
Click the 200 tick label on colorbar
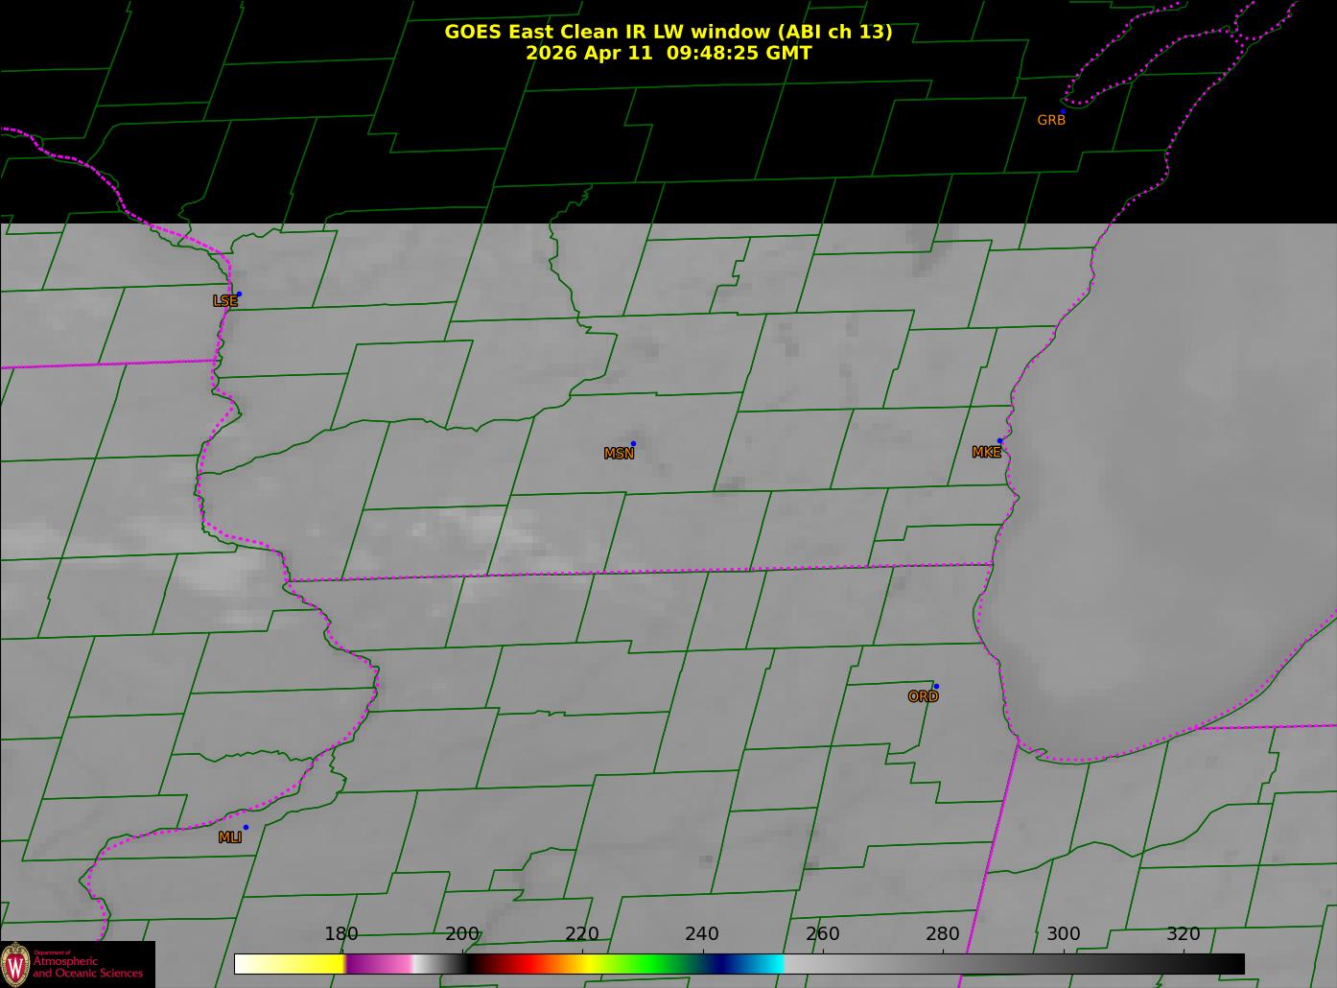461,934
